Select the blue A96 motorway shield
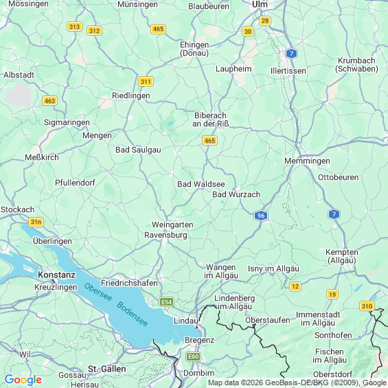388x388 pixels. coord(261,216)
